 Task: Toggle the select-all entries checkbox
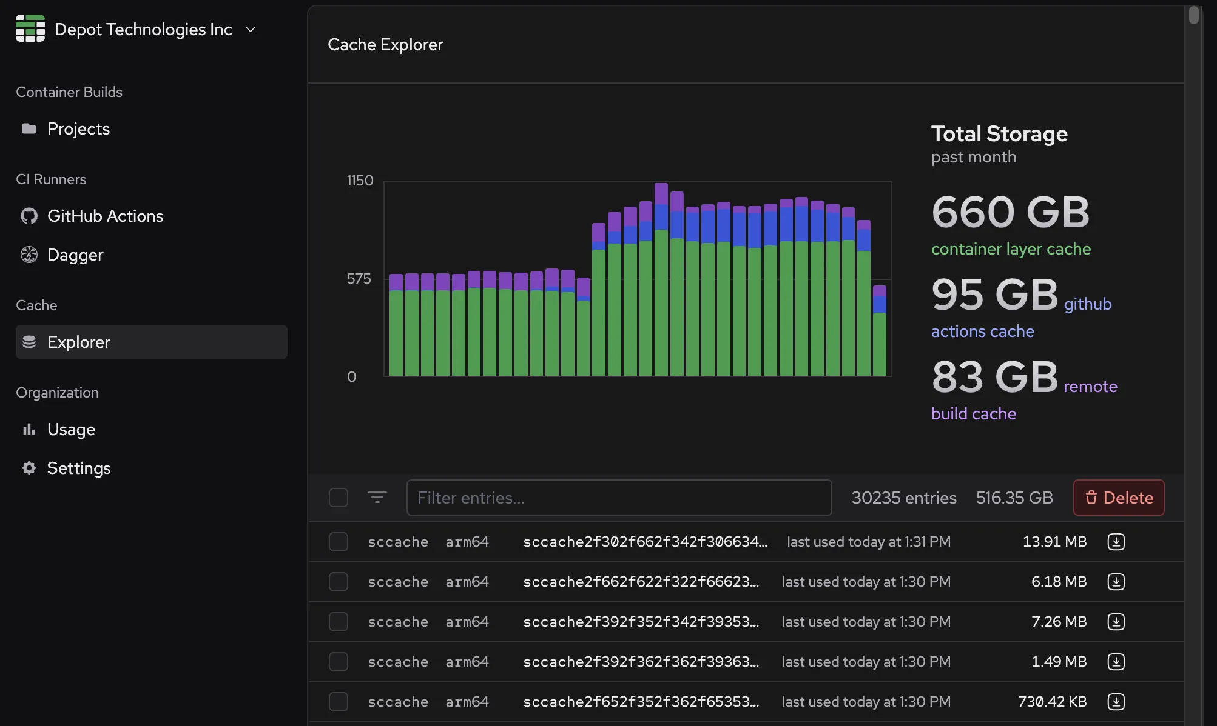(338, 498)
